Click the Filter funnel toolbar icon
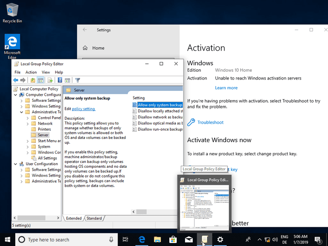 [77, 80]
